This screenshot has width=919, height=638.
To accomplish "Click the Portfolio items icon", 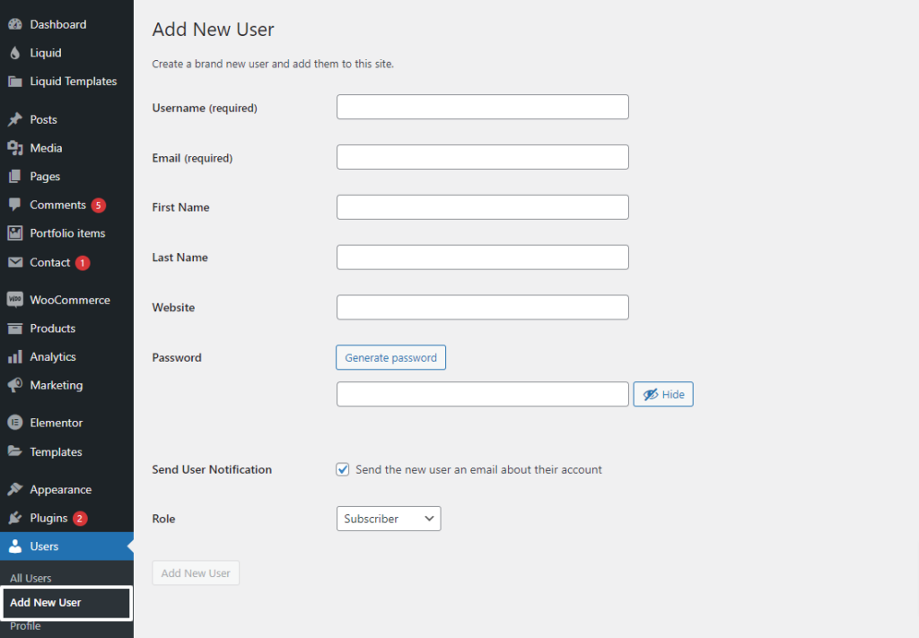I will point(15,233).
